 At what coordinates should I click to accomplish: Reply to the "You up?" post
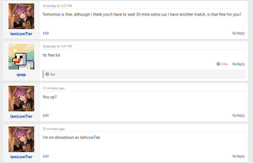(x=239, y=116)
